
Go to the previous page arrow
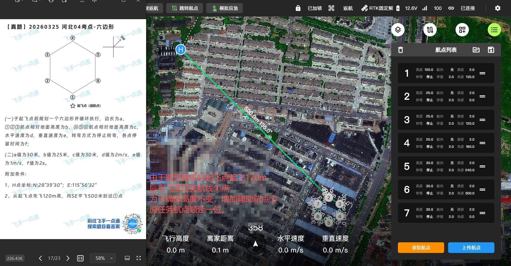[x=40, y=258]
